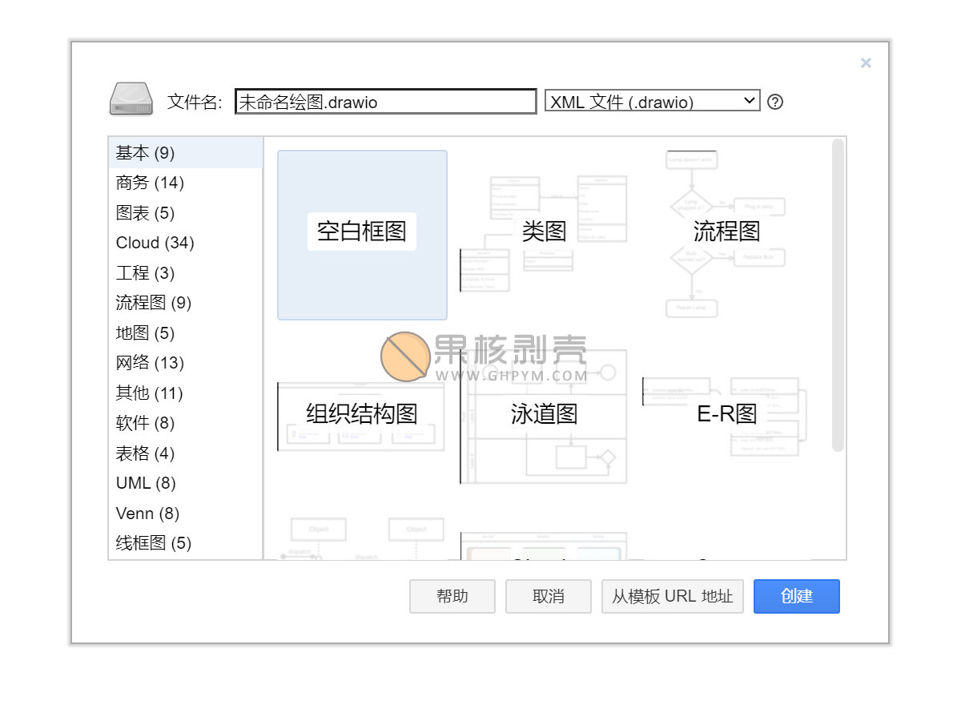The image size is (969, 713).
Task: Open the XML 文件 (.drawio) format dropdown
Action: click(x=652, y=101)
